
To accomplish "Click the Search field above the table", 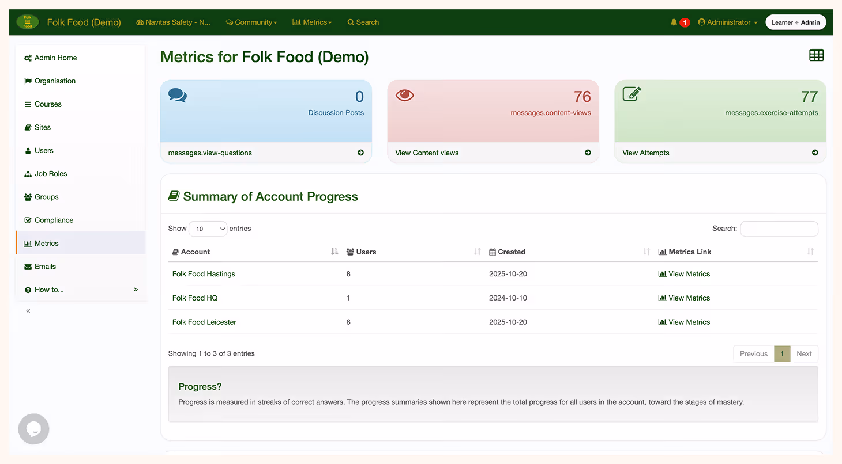I will (779, 229).
